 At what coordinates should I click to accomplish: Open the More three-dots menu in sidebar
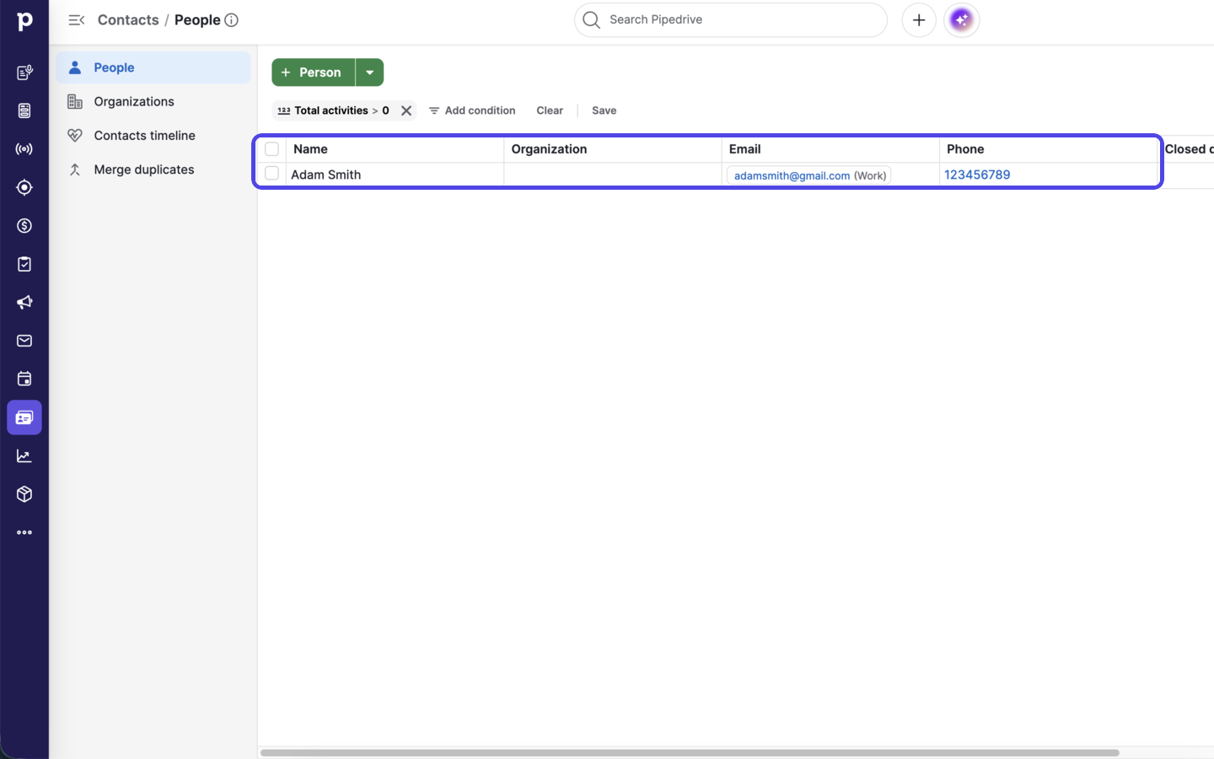pos(24,533)
